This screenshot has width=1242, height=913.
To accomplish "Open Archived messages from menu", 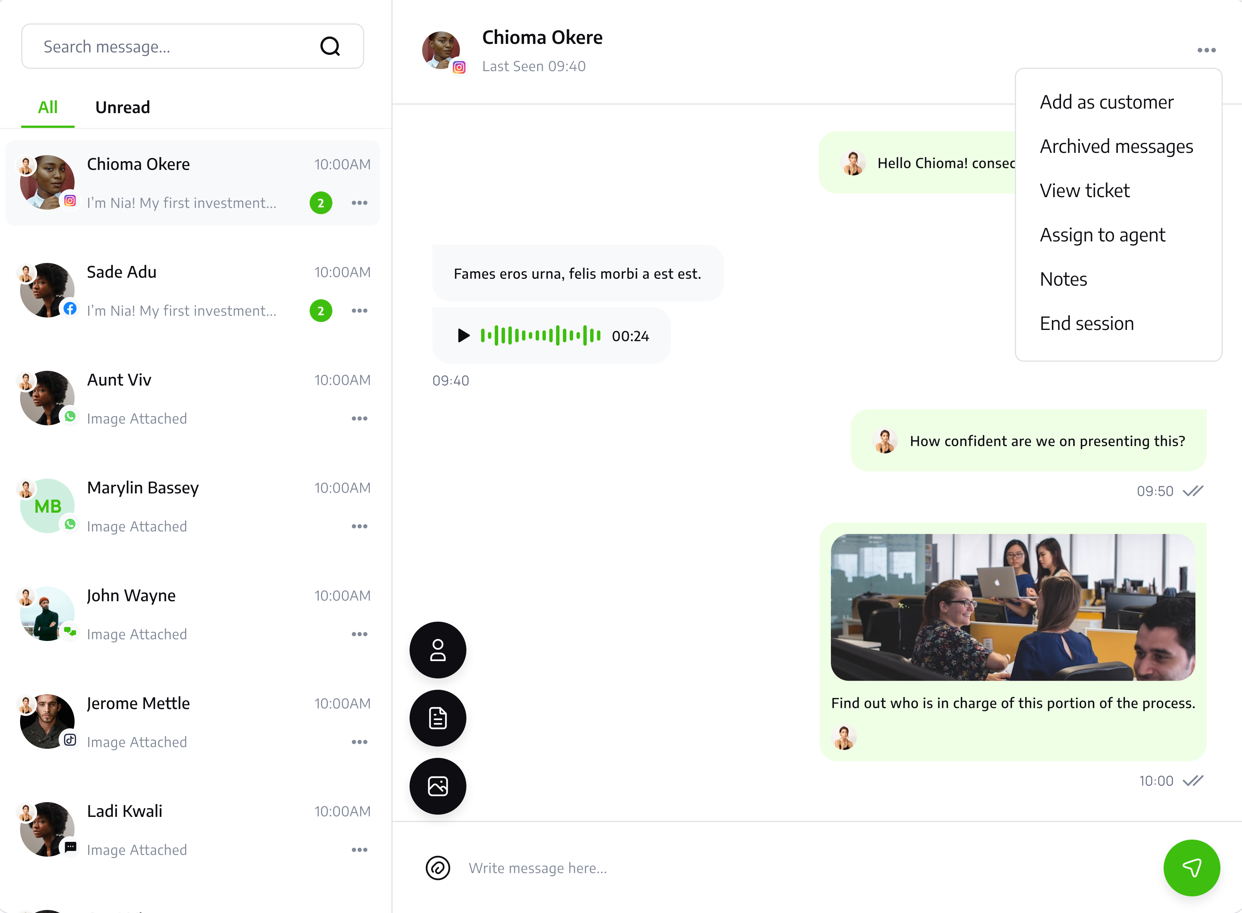I will (1116, 146).
